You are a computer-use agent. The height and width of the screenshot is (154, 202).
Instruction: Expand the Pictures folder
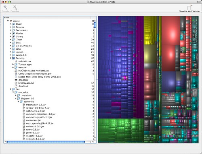11,27
